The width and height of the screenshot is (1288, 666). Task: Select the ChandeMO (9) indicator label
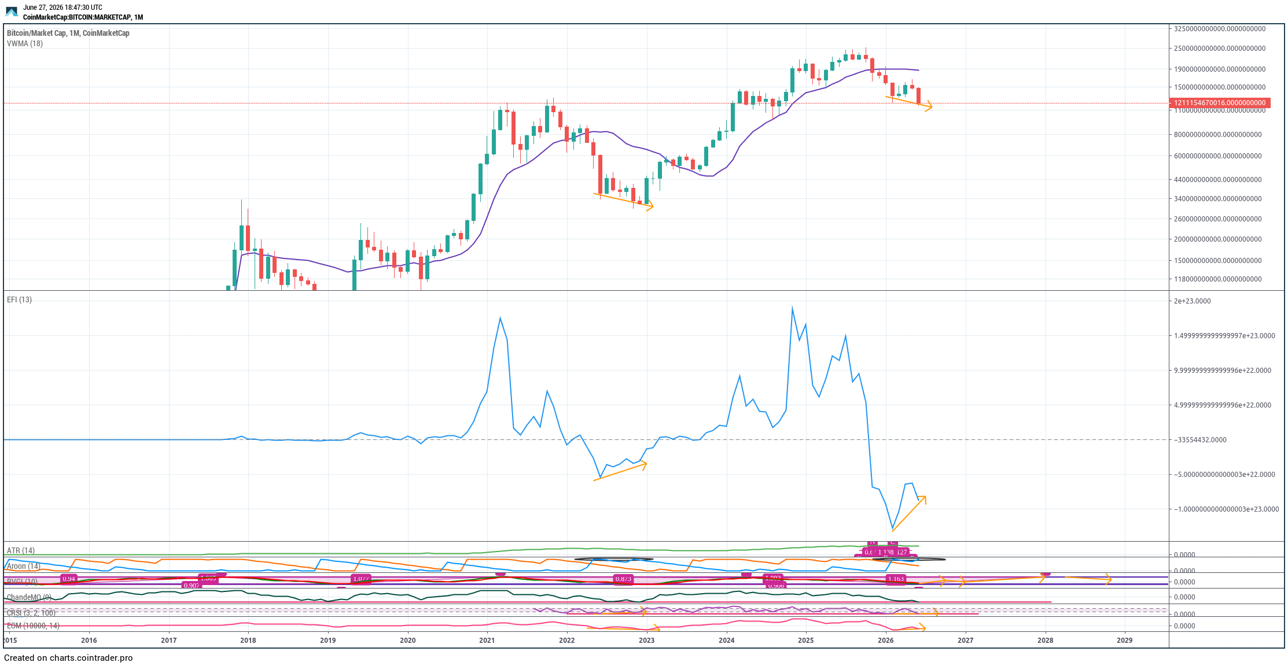click(29, 597)
